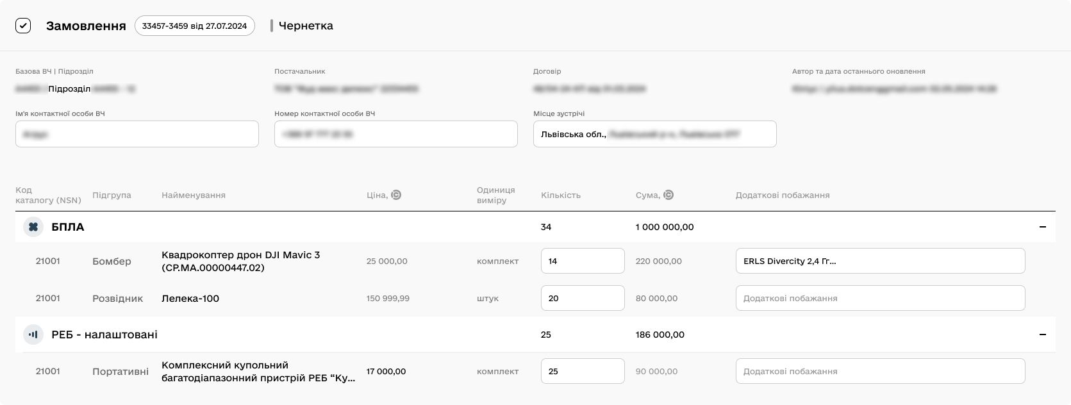The height and width of the screenshot is (405, 1071).
Task: Collapse the РЕБ - налаштовані group
Action: point(1042,335)
